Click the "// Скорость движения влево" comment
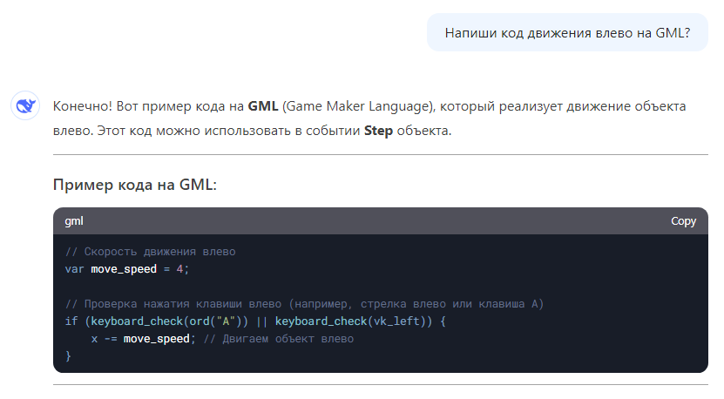724x399 pixels. [150, 252]
